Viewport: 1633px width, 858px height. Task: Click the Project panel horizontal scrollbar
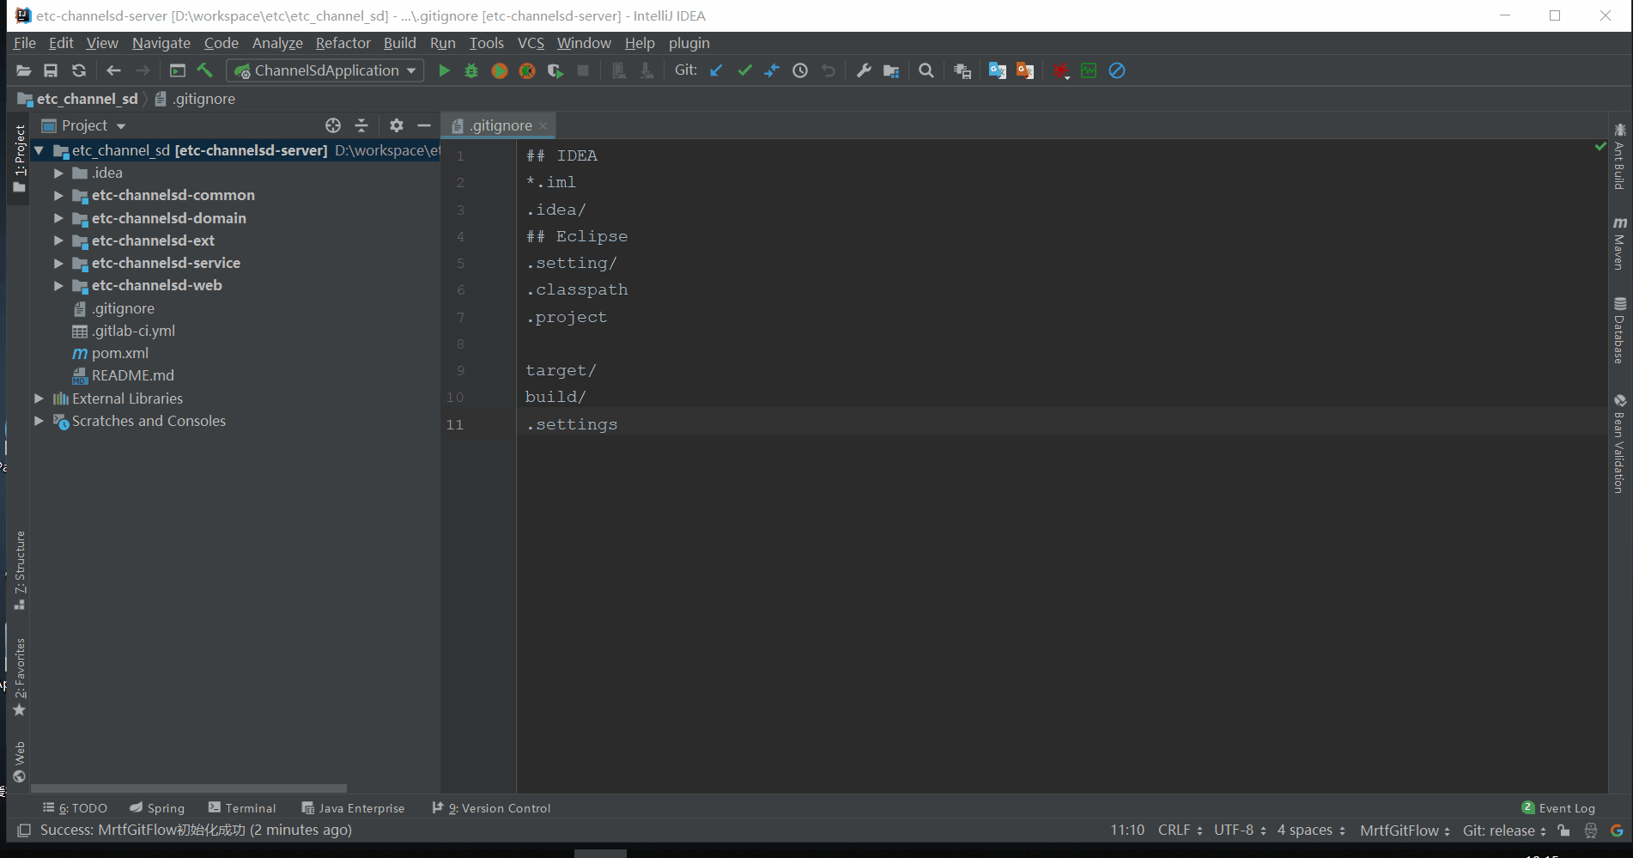pyautogui.click(x=189, y=788)
